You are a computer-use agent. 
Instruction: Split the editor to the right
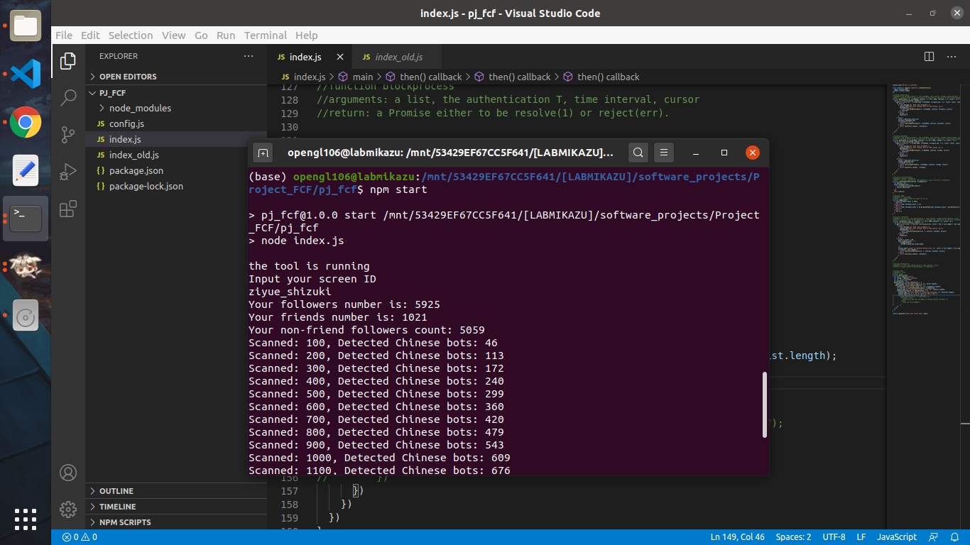pyautogui.click(x=929, y=57)
